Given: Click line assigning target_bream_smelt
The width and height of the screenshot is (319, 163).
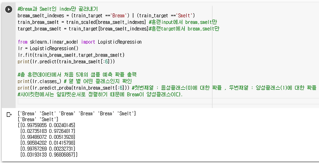Looking at the screenshot, I should pos(118,28).
